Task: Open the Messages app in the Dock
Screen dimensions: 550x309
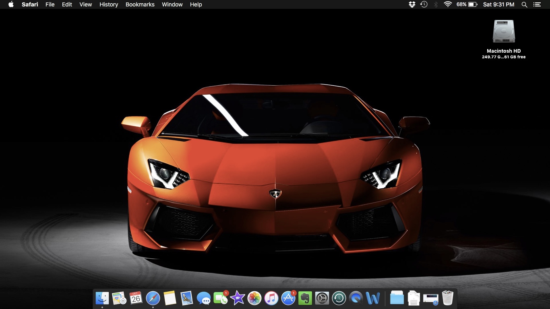Action: pyautogui.click(x=204, y=298)
